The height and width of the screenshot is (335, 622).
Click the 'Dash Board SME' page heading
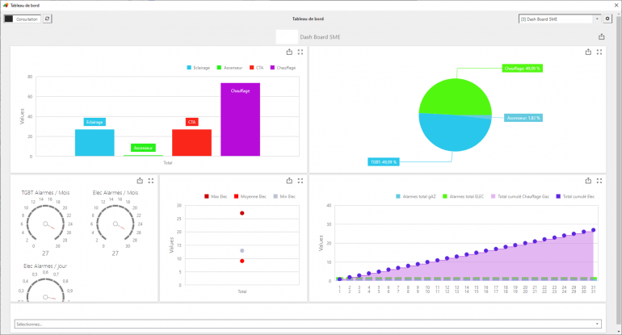(320, 37)
